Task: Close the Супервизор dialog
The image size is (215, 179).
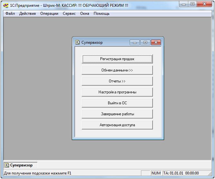Action: tap(156, 42)
